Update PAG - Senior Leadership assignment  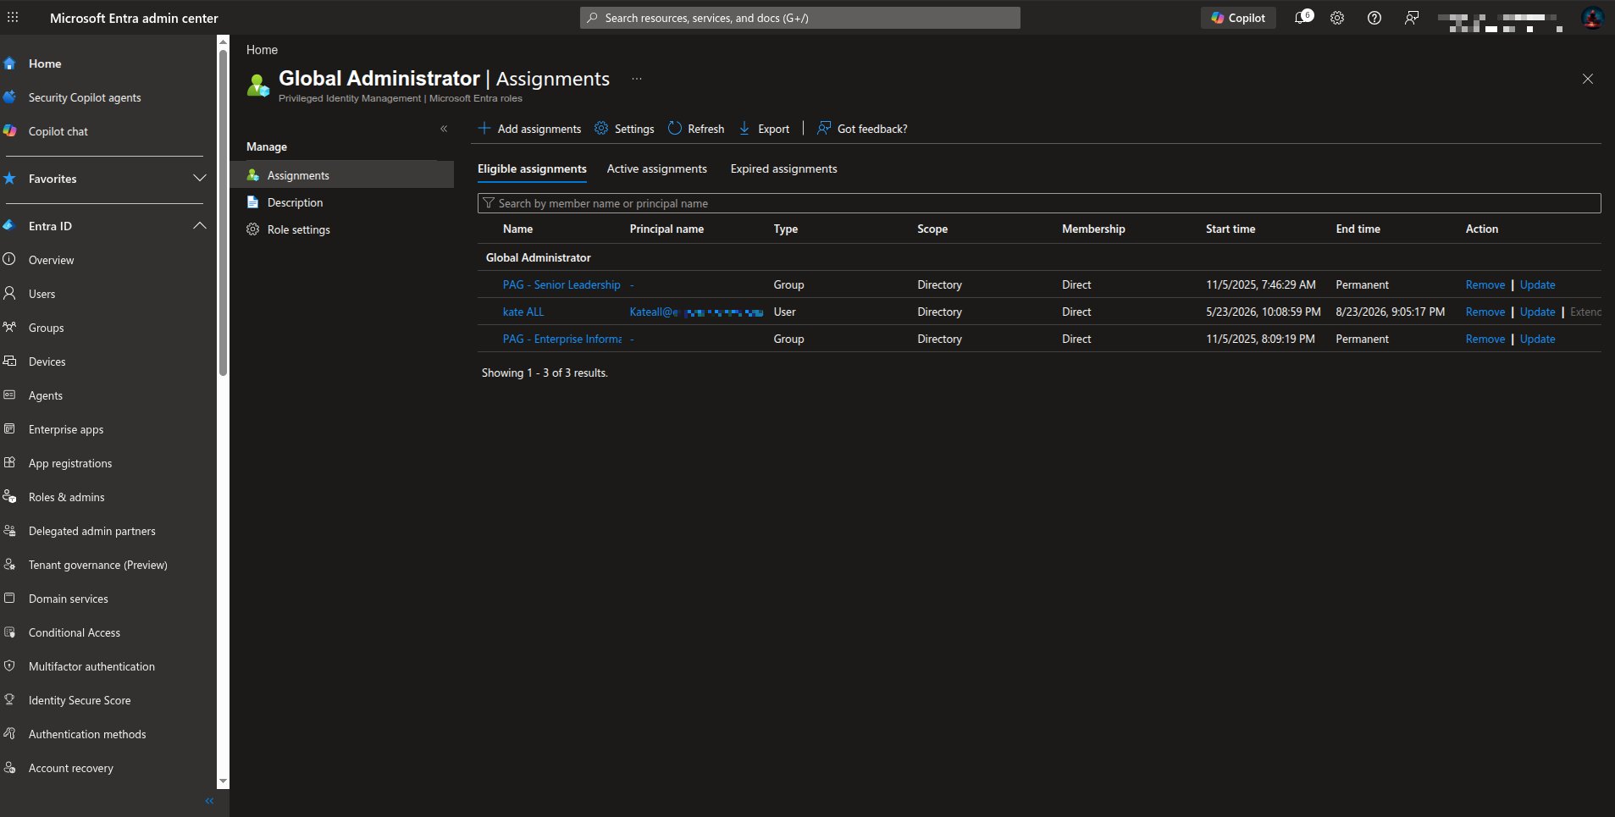(1537, 285)
